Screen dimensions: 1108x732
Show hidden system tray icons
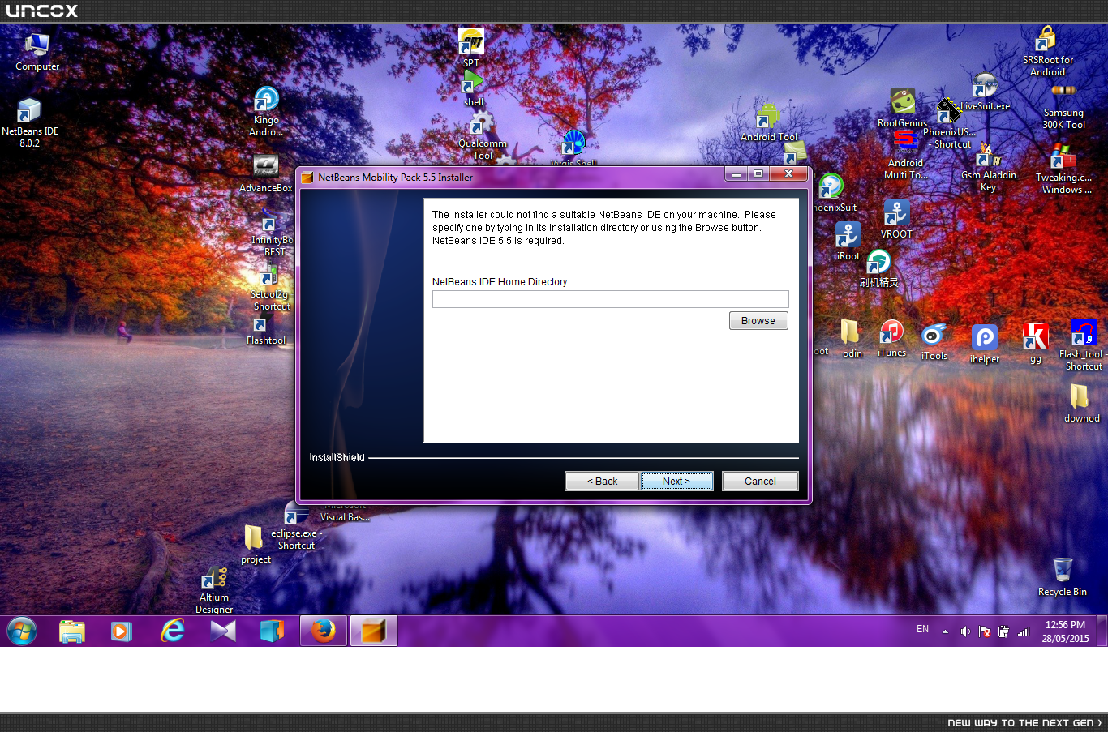(945, 631)
